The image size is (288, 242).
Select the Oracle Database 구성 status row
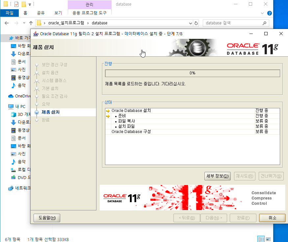(x=193, y=132)
